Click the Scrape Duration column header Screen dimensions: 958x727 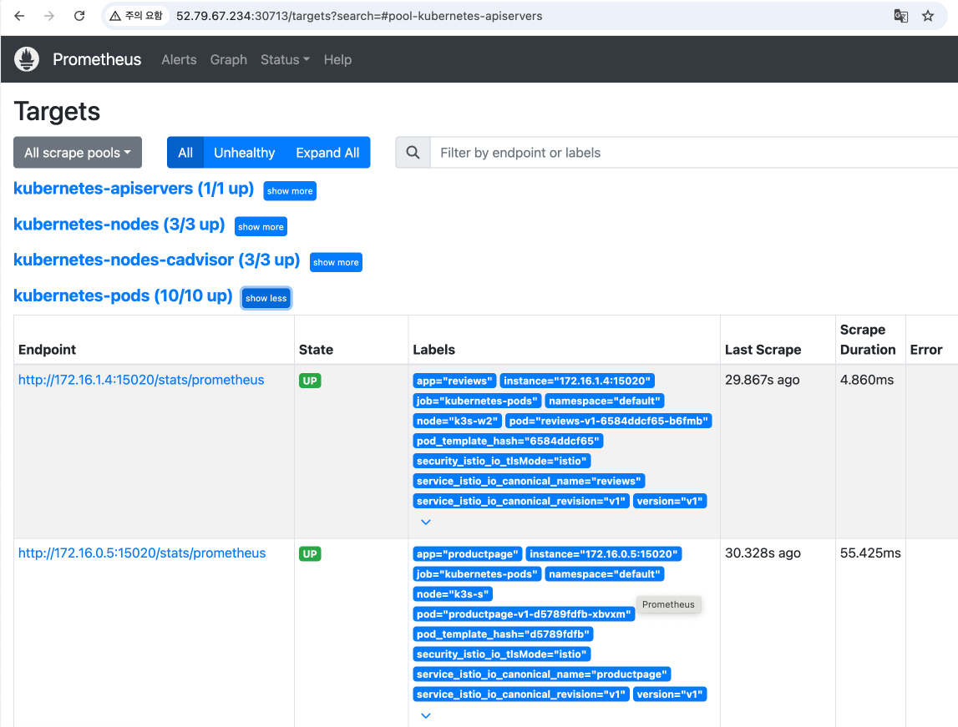868,340
